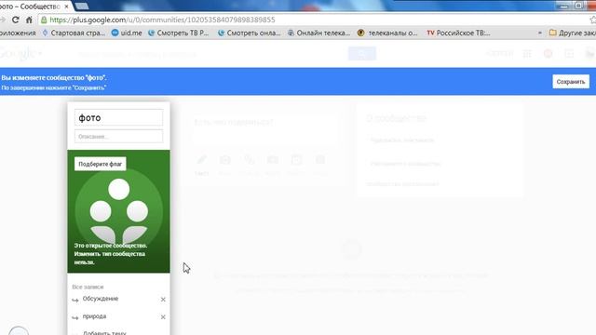Click the 'Приложения' bookmarks bar item
This screenshot has height=335, width=596.
pyautogui.click(x=18, y=33)
